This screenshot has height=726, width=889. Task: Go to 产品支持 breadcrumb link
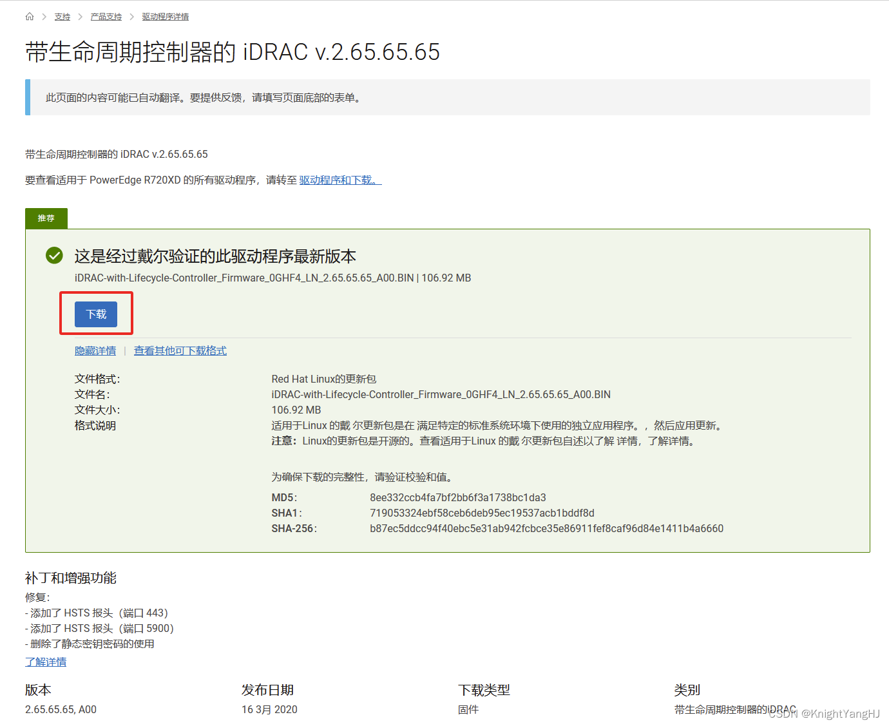tap(106, 17)
